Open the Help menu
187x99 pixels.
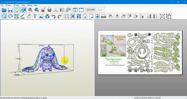click(x=35, y=5)
